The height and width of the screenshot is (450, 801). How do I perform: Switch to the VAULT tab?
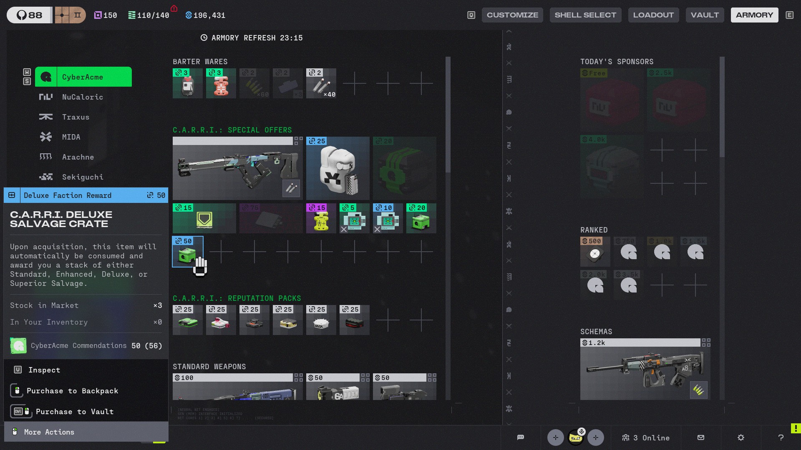pyautogui.click(x=705, y=15)
